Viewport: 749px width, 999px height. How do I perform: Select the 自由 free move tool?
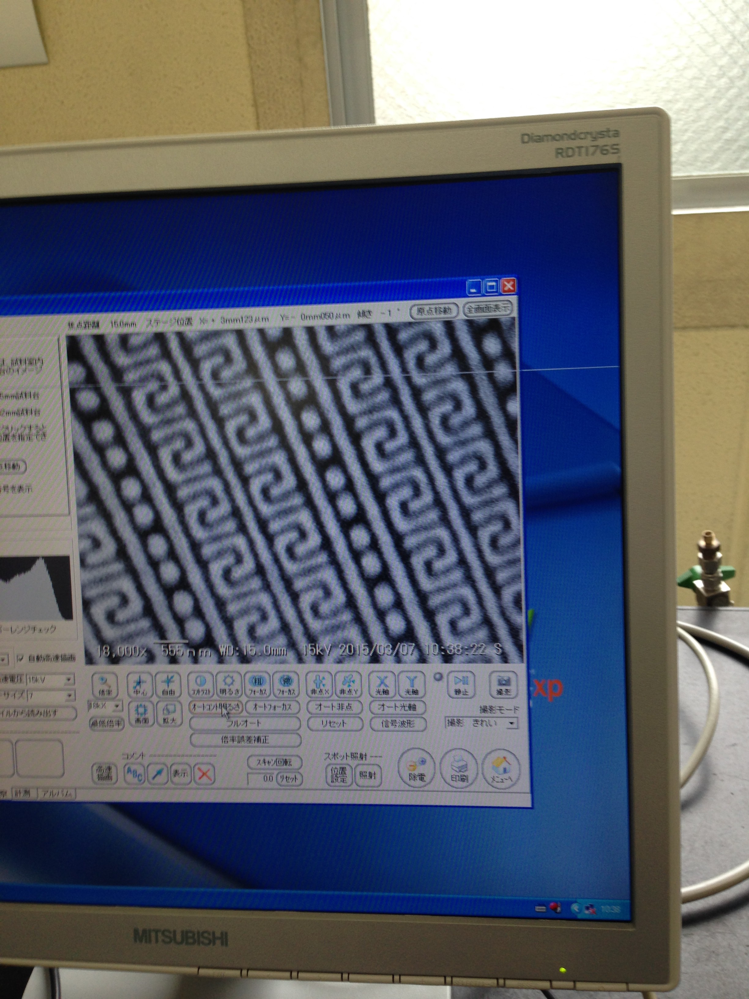[x=167, y=685]
